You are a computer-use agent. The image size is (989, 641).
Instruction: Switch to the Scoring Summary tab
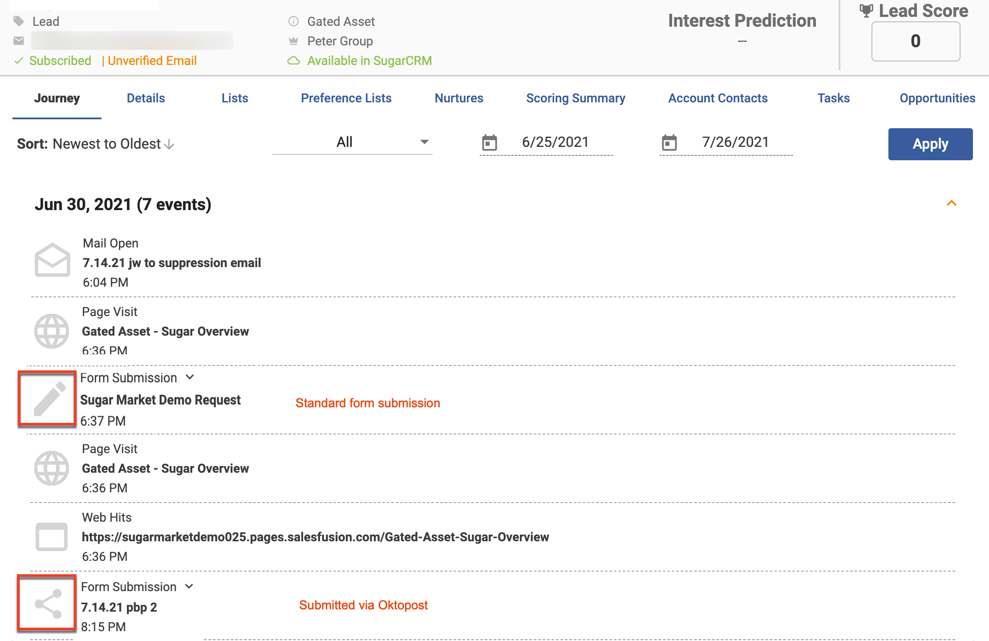click(x=576, y=98)
